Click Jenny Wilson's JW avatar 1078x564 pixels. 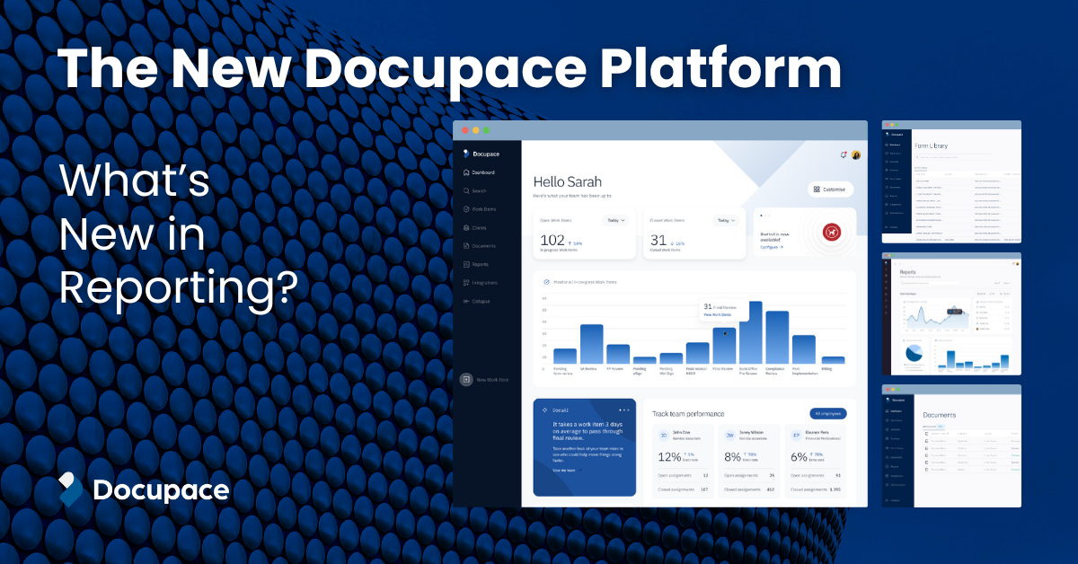coord(730,435)
